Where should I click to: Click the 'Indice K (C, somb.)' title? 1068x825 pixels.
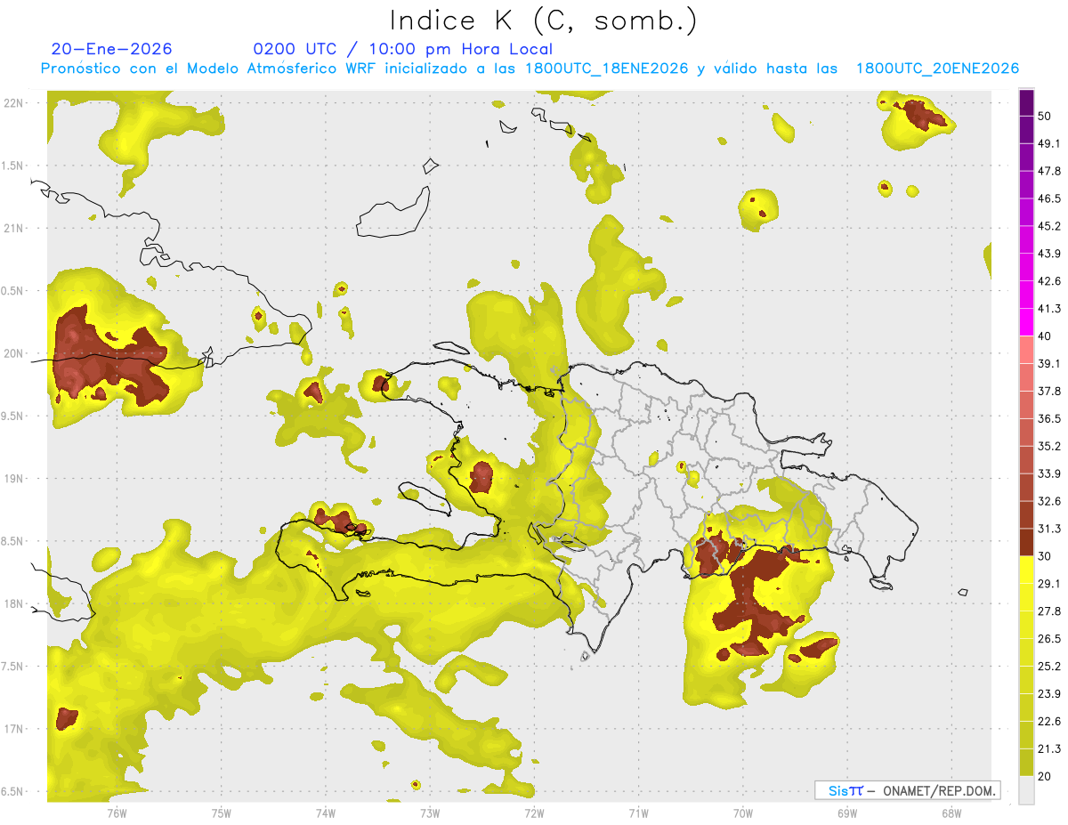click(543, 20)
